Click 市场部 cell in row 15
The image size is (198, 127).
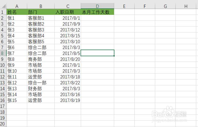(41, 94)
